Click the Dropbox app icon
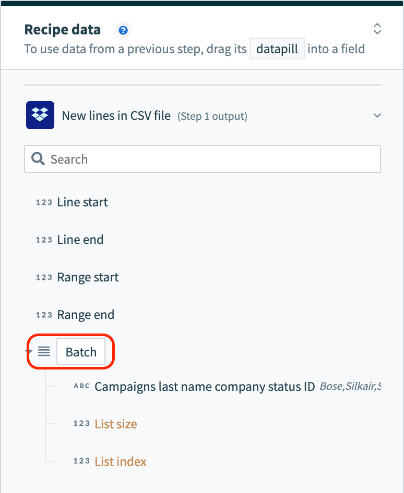 coord(40,115)
